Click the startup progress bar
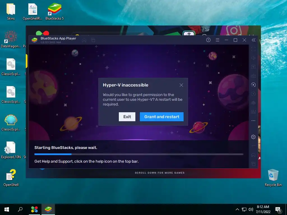 click(139, 154)
